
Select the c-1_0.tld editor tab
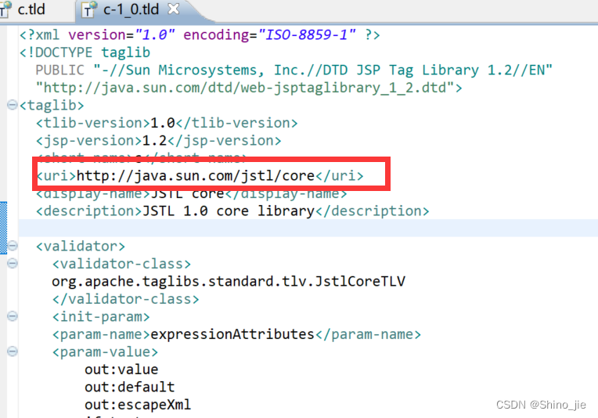131,9
